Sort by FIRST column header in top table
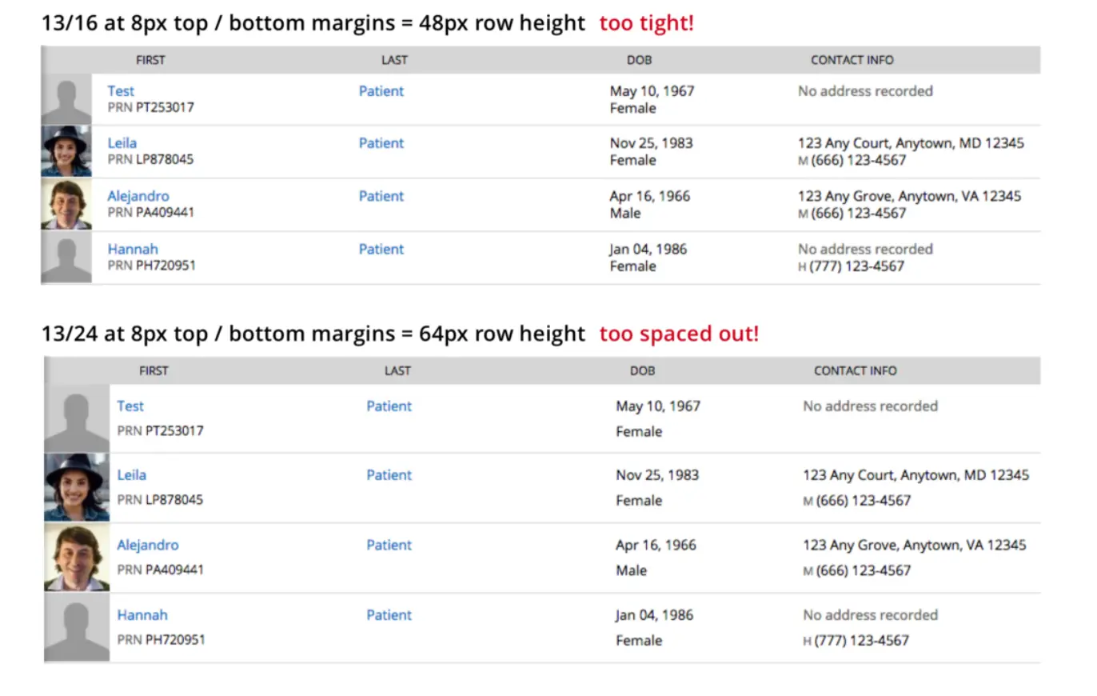 (150, 60)
